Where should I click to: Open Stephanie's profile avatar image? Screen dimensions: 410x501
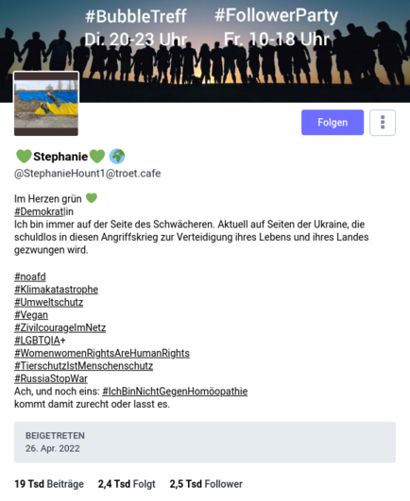coord(46,104)
